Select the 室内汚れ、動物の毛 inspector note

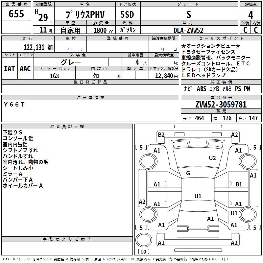click(26, 162)
